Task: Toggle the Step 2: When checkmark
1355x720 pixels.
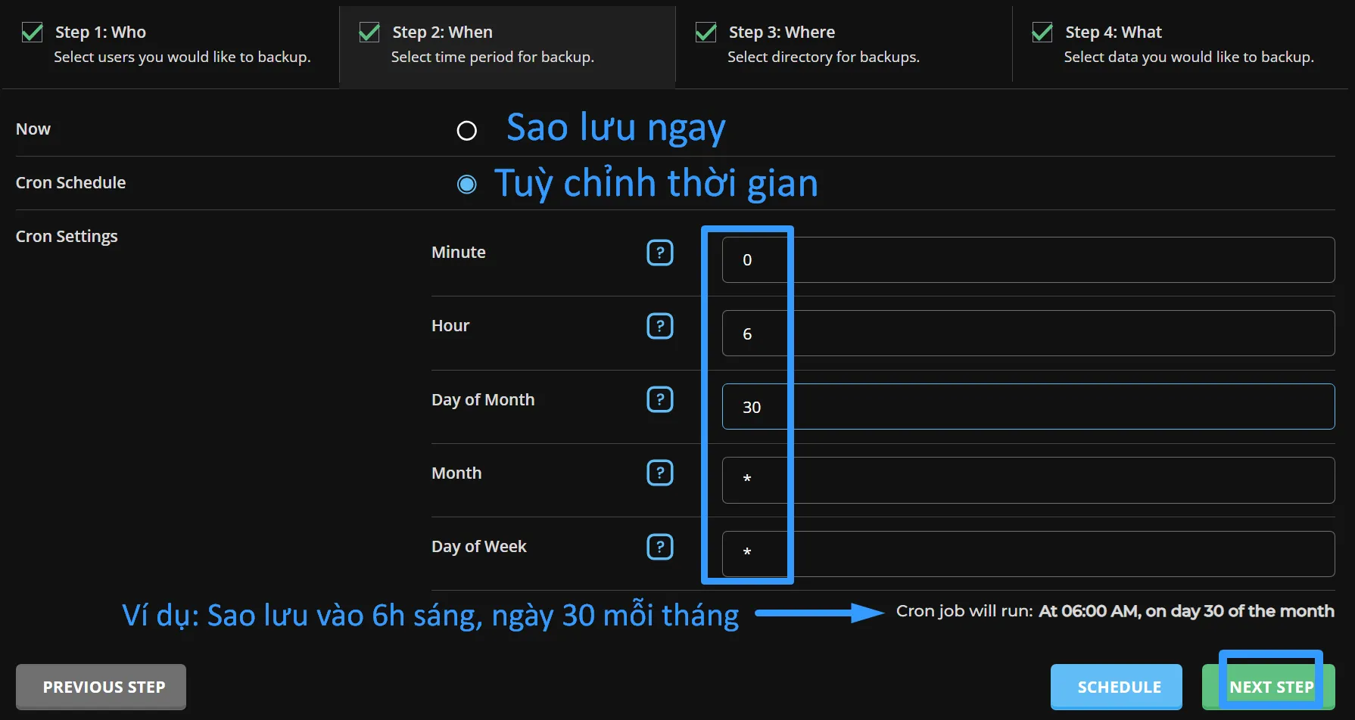Action: pos(369,32)
